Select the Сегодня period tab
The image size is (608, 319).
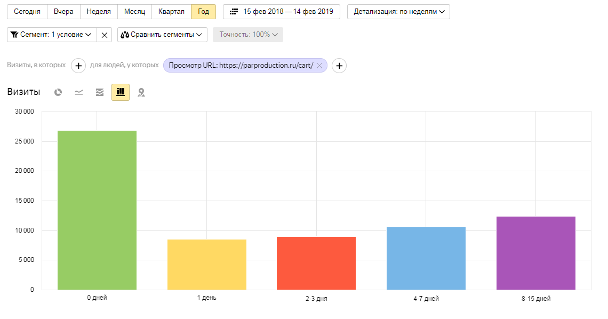click(27, 12)
